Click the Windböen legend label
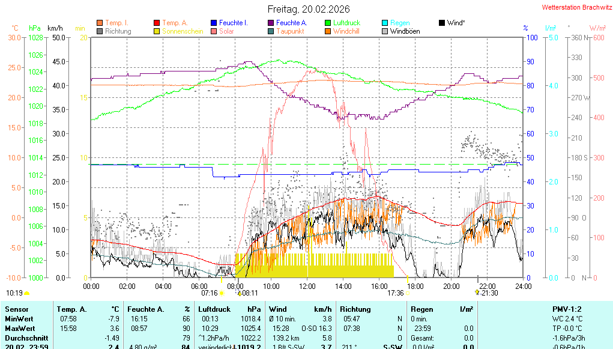Screen dimensions: 613x349 [405, 31]
